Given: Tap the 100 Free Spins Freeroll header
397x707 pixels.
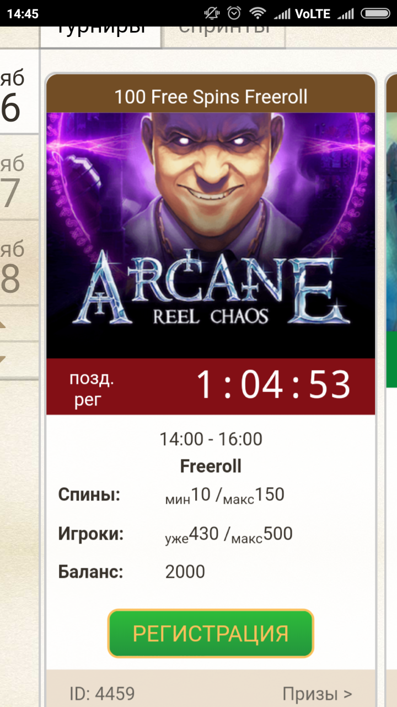Looking at the screenshot, I should pos(211,97).
